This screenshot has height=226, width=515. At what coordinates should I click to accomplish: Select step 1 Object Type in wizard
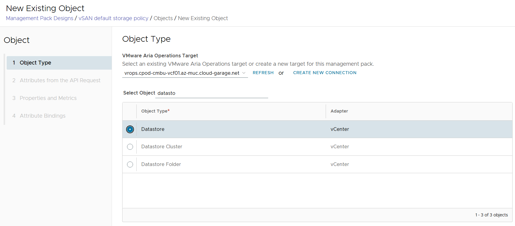35,63
